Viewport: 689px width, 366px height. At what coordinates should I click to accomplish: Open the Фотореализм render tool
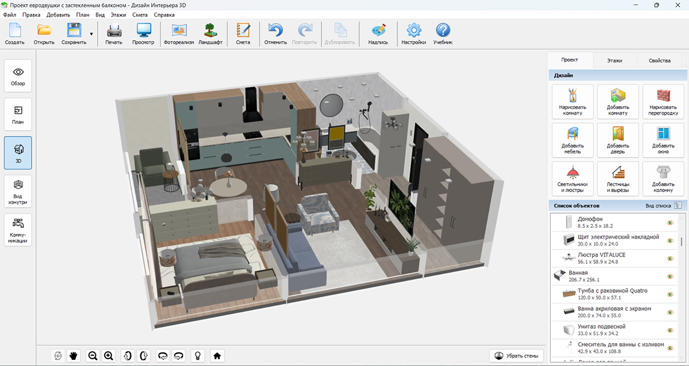coord(179,34)
